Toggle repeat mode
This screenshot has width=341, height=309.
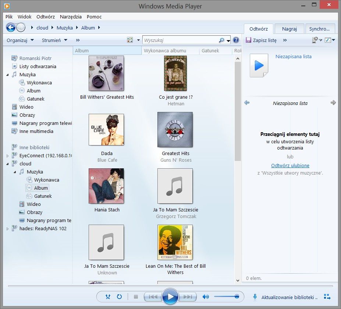click(x=120, y=296)
